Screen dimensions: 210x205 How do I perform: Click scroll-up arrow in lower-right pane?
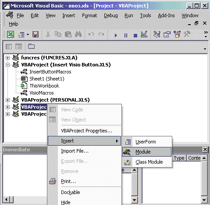(204, 158)
